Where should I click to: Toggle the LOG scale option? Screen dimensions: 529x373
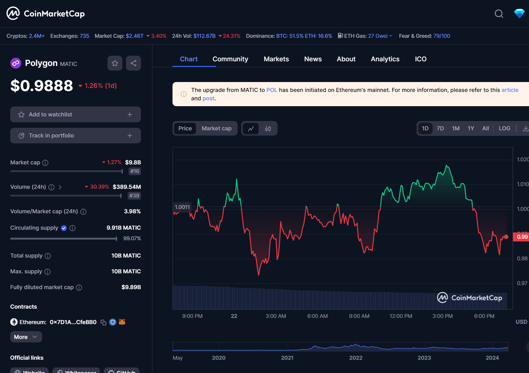pyautogui.click(x=504, y=128)
